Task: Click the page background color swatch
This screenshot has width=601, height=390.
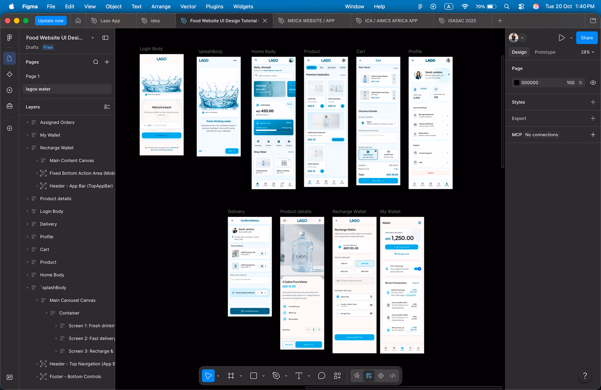Action: coord(517,83)
